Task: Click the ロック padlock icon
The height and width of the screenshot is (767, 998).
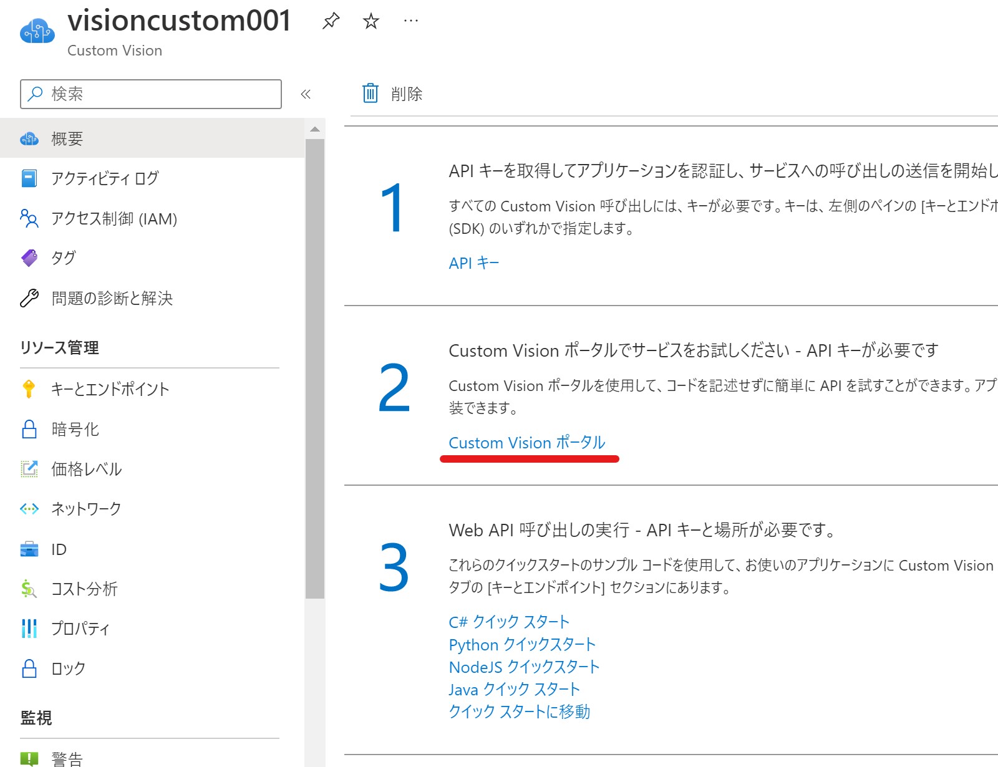Action: click(x=29, y=668)
